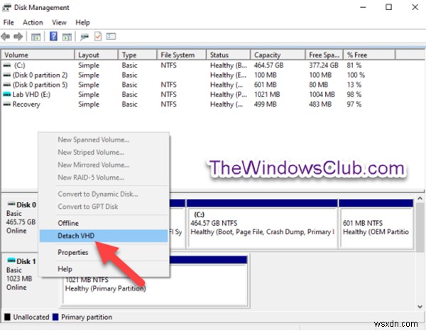The width and height of the screenshot is (426, 331).
Task: Click the Disk Management title bar app icon
Action: pos(6,8)
